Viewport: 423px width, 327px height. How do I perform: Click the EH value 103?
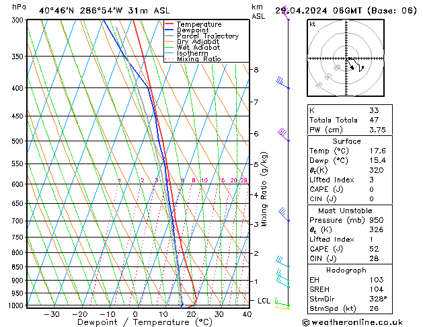click(377, 280)
